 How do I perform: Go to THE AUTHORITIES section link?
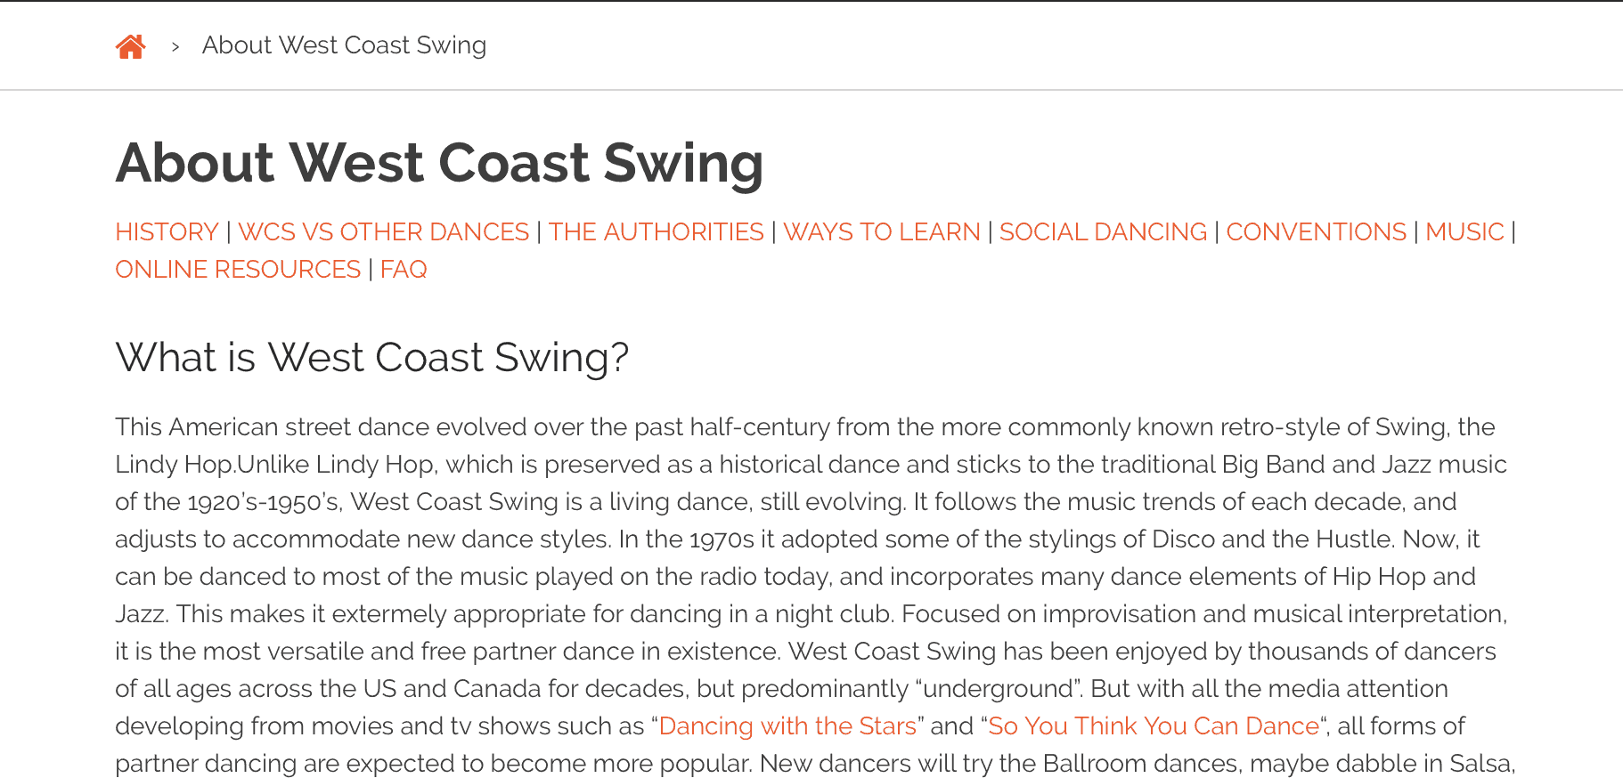pos(656,231)
